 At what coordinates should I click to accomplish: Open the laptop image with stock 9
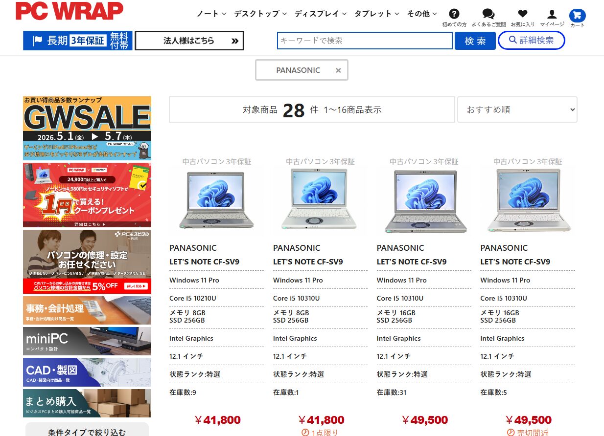point(216,199)
